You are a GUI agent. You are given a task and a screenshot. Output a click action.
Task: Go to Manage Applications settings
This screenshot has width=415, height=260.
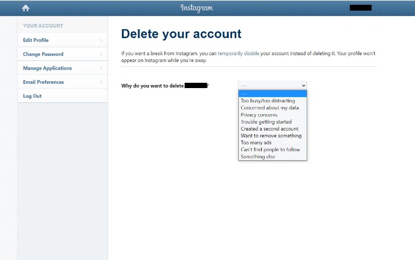(47, 68)
